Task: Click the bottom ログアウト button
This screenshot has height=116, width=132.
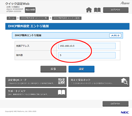Action: [115, 104]
